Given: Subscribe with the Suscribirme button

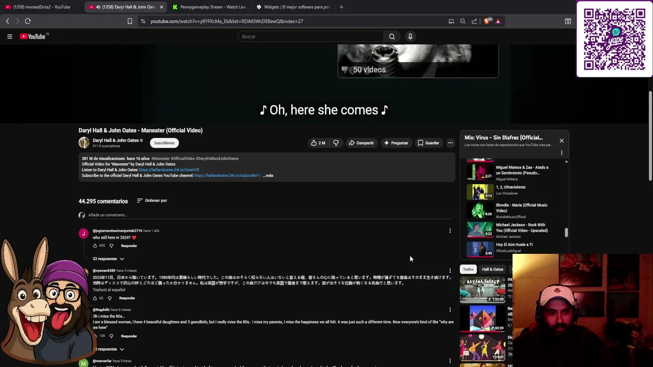Looking at the screenshot, I should (x=164, y=143).
